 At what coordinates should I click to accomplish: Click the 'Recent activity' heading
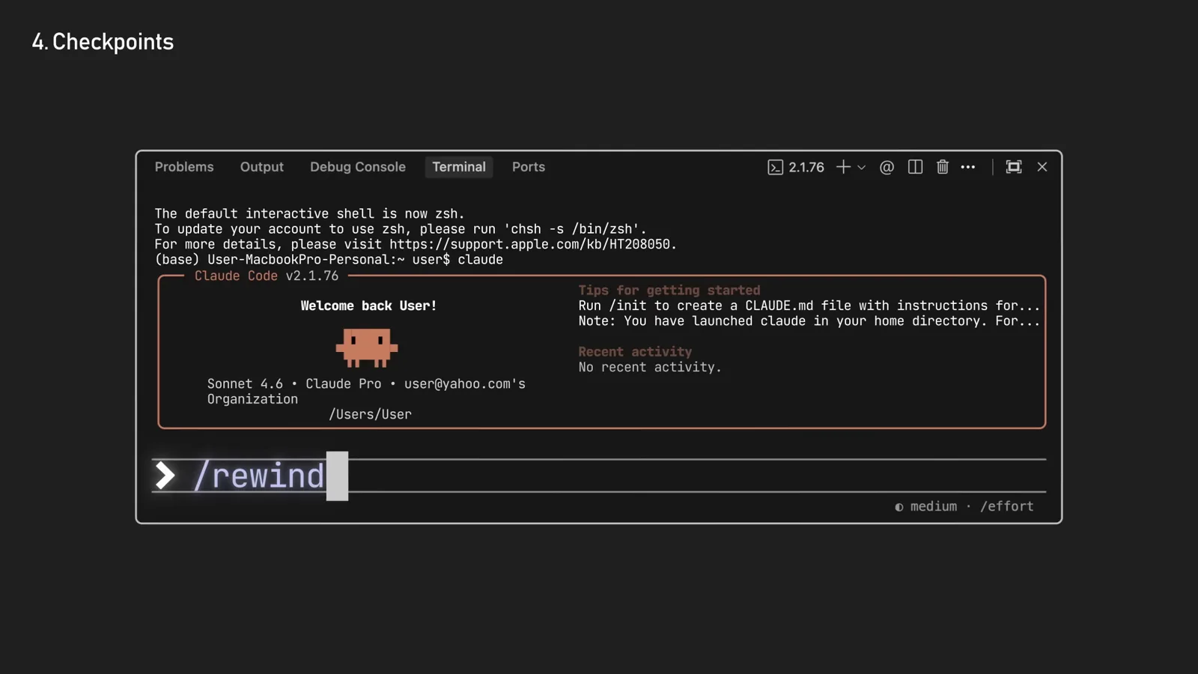(x=635, y=352)
